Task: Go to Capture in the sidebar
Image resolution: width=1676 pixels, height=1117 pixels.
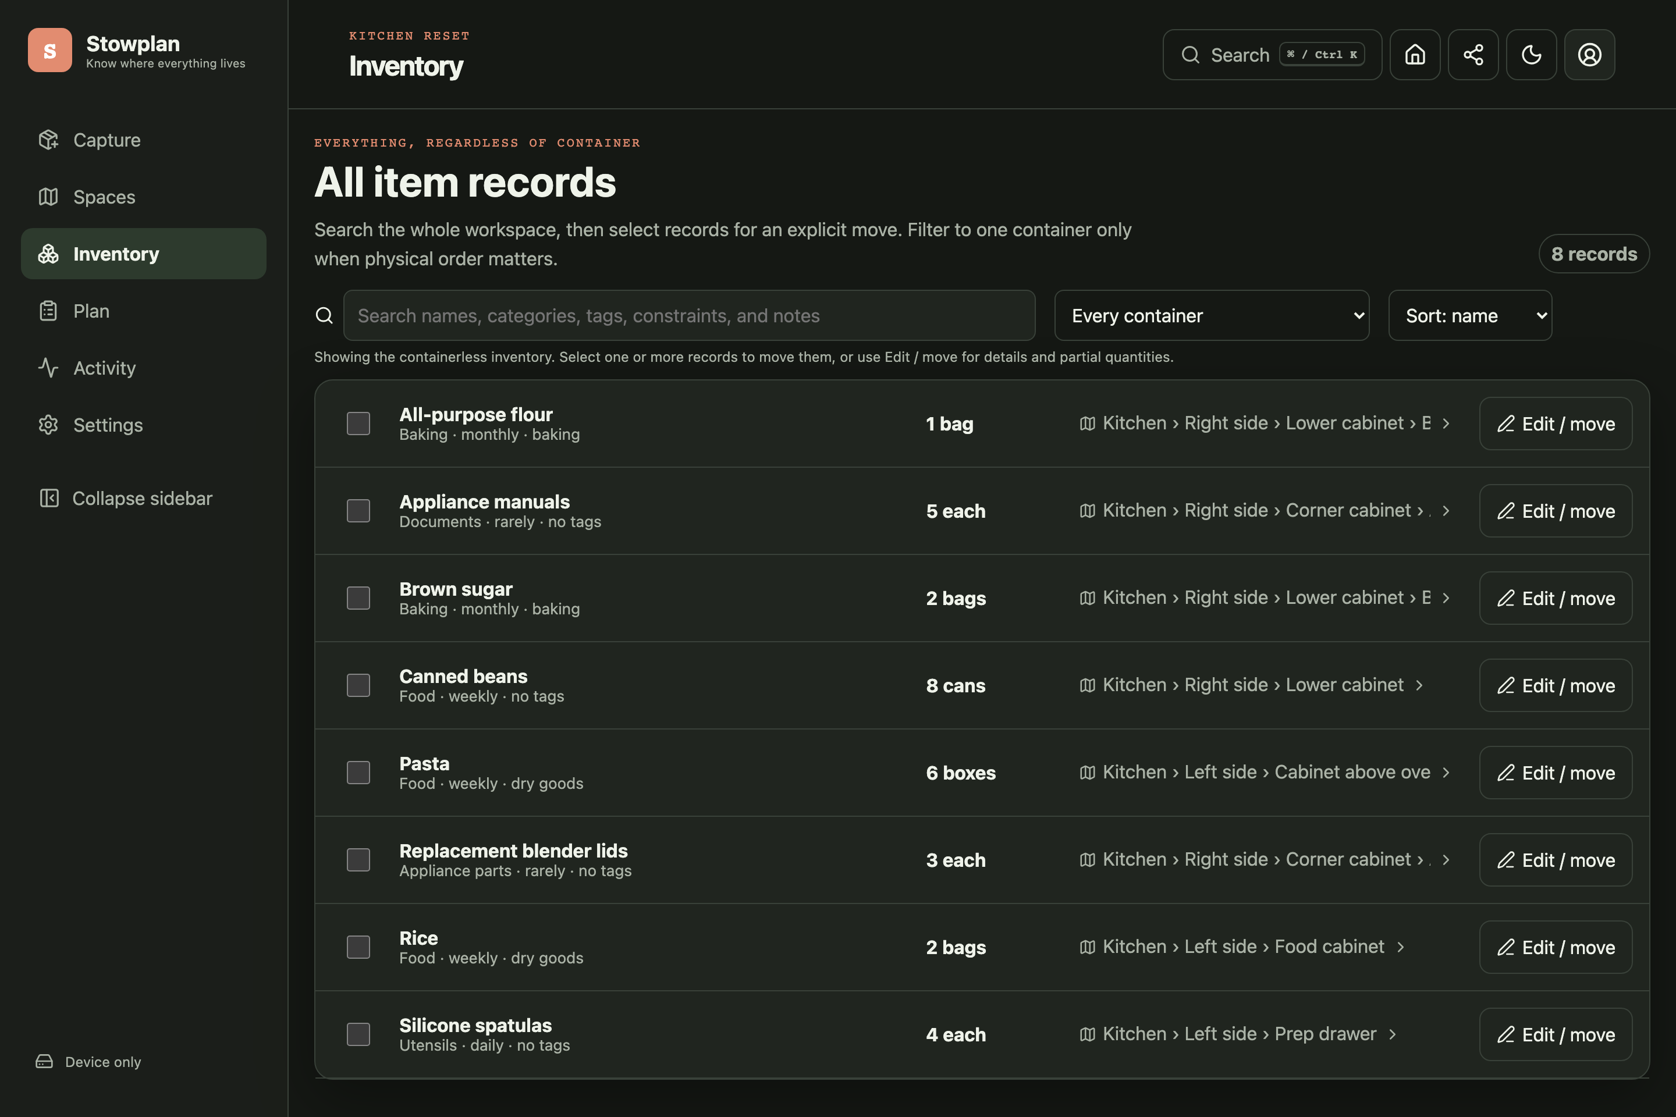Action: [x=143, y=140]
